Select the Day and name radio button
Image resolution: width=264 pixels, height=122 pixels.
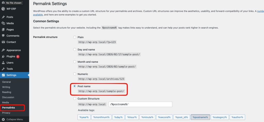(x=75, y=49)
